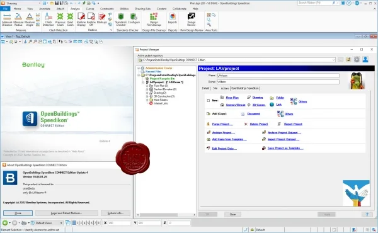Click the Fit View icon in View 1 toolbar
Screen dimensions: 378x233
(x=45, y=42)
